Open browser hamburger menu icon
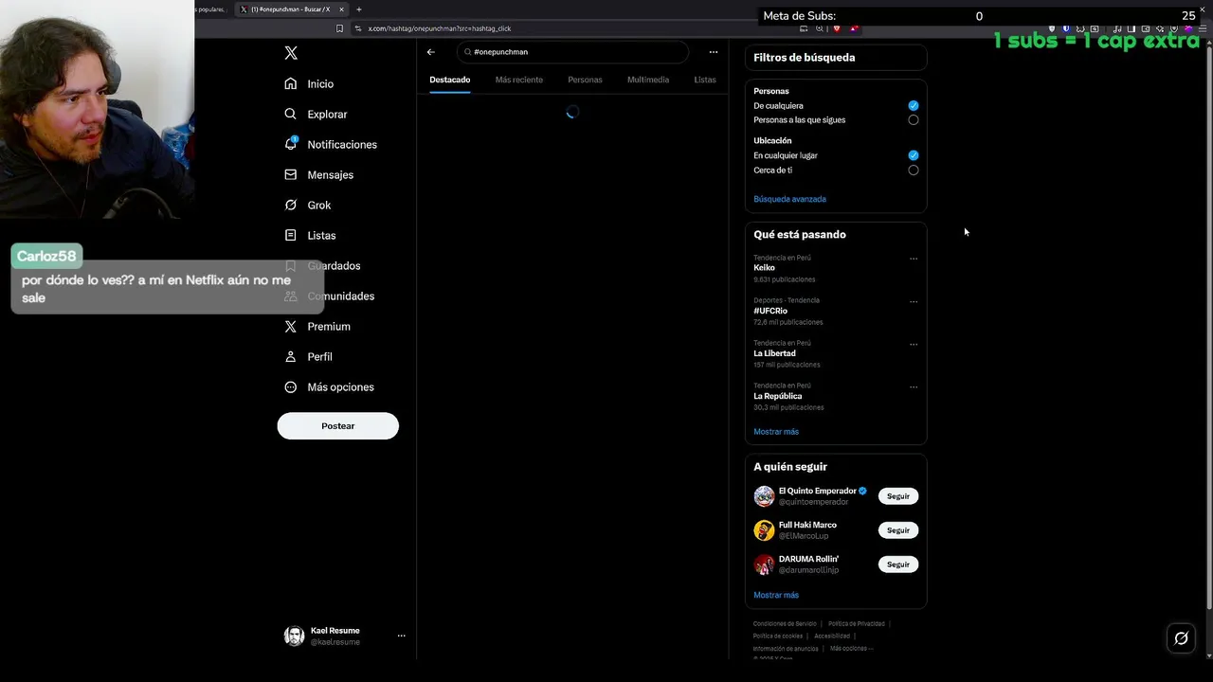 pyautogui.click(x=1201, y=28)
